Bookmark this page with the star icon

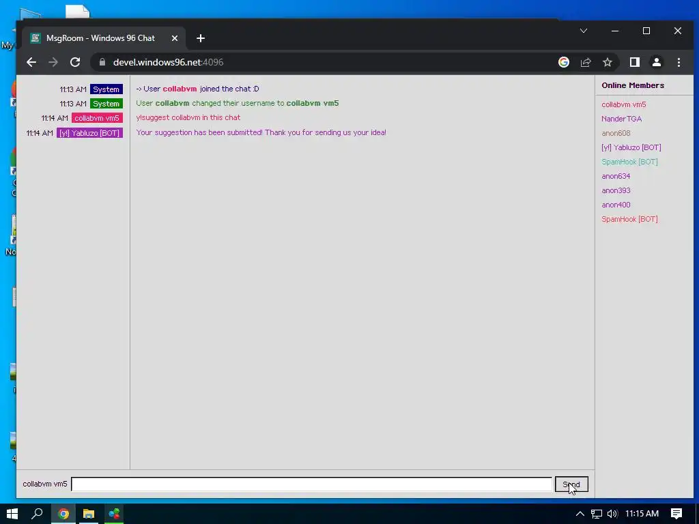(607, 62)
